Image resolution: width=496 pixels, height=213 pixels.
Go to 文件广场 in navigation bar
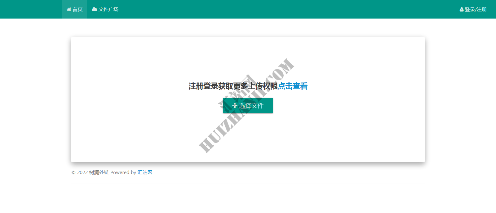pos(105,9)
